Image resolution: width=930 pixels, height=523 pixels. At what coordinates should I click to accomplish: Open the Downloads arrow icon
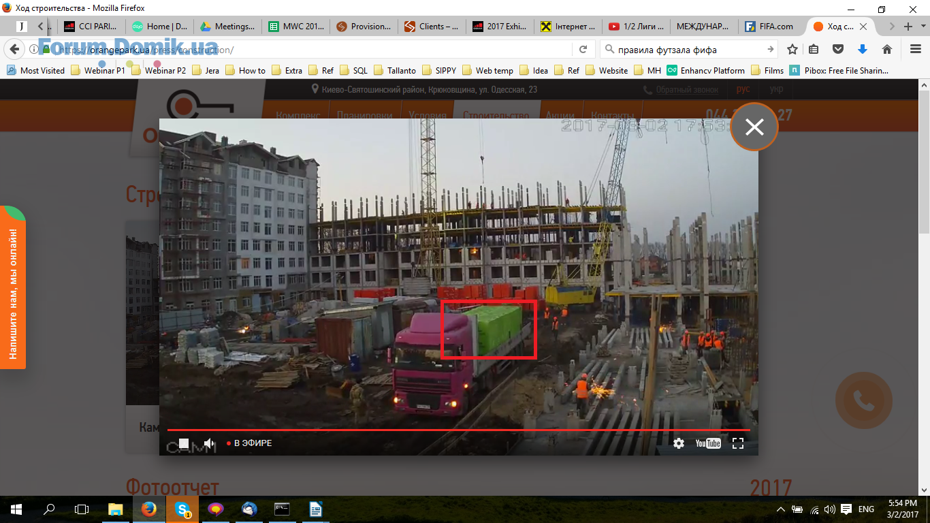(863, 49)
